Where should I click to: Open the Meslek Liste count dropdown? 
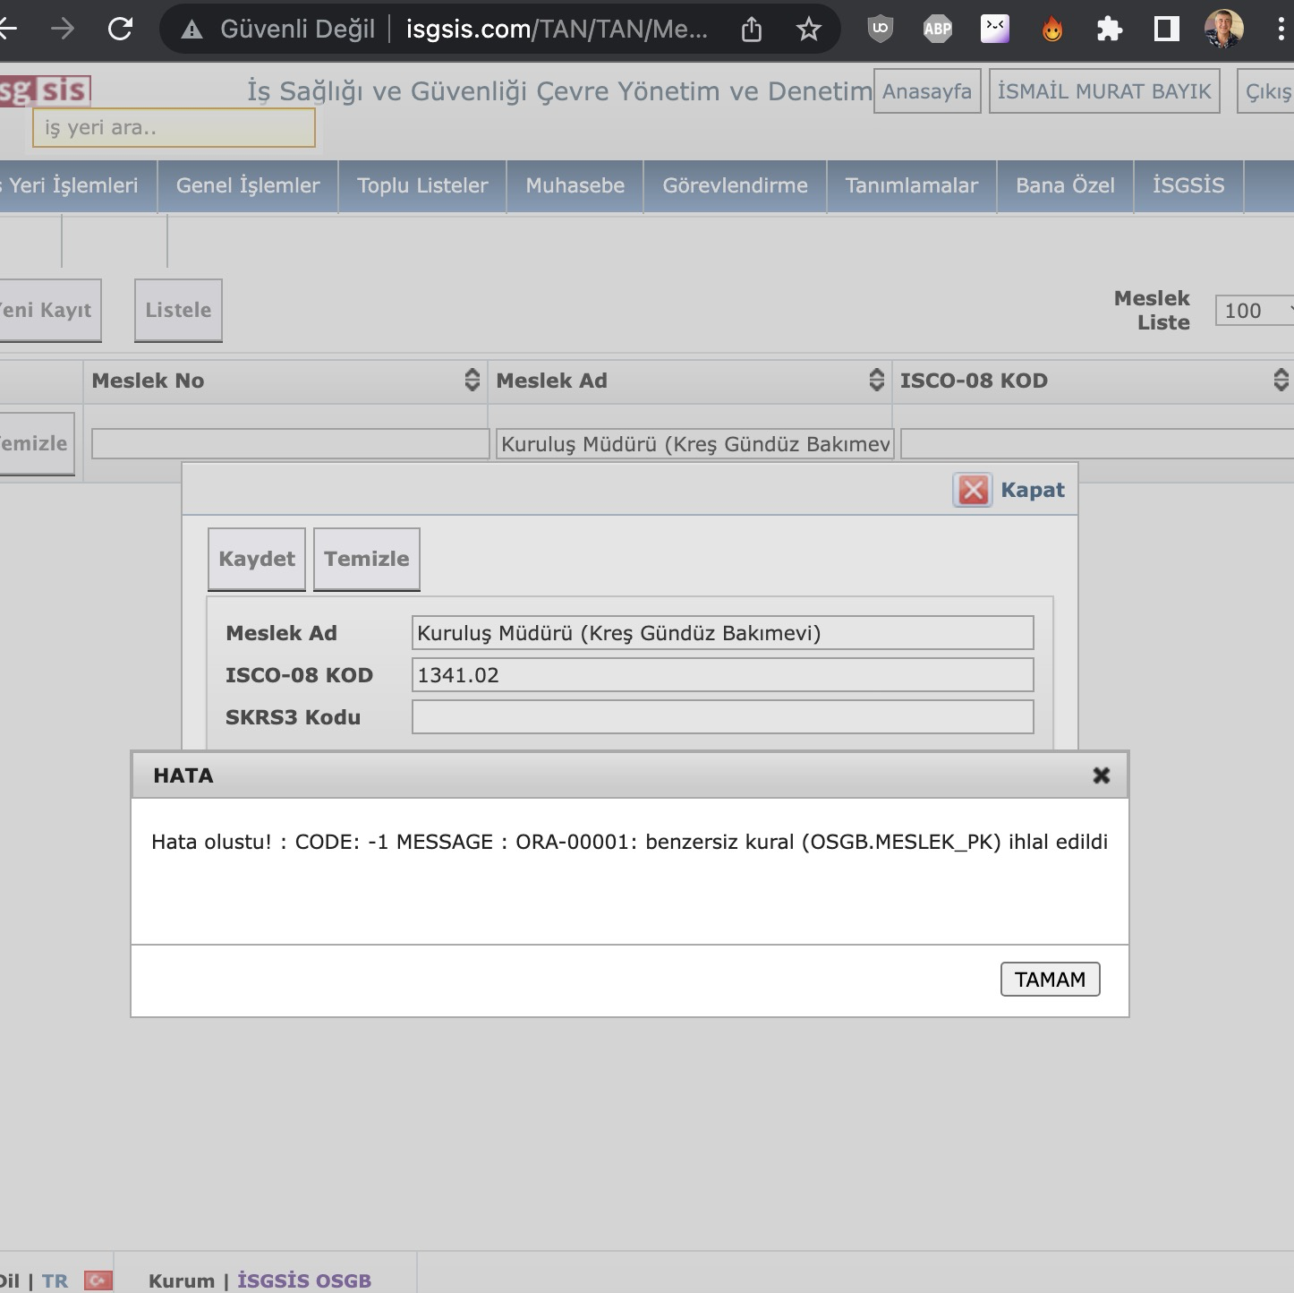(1255, 311)
